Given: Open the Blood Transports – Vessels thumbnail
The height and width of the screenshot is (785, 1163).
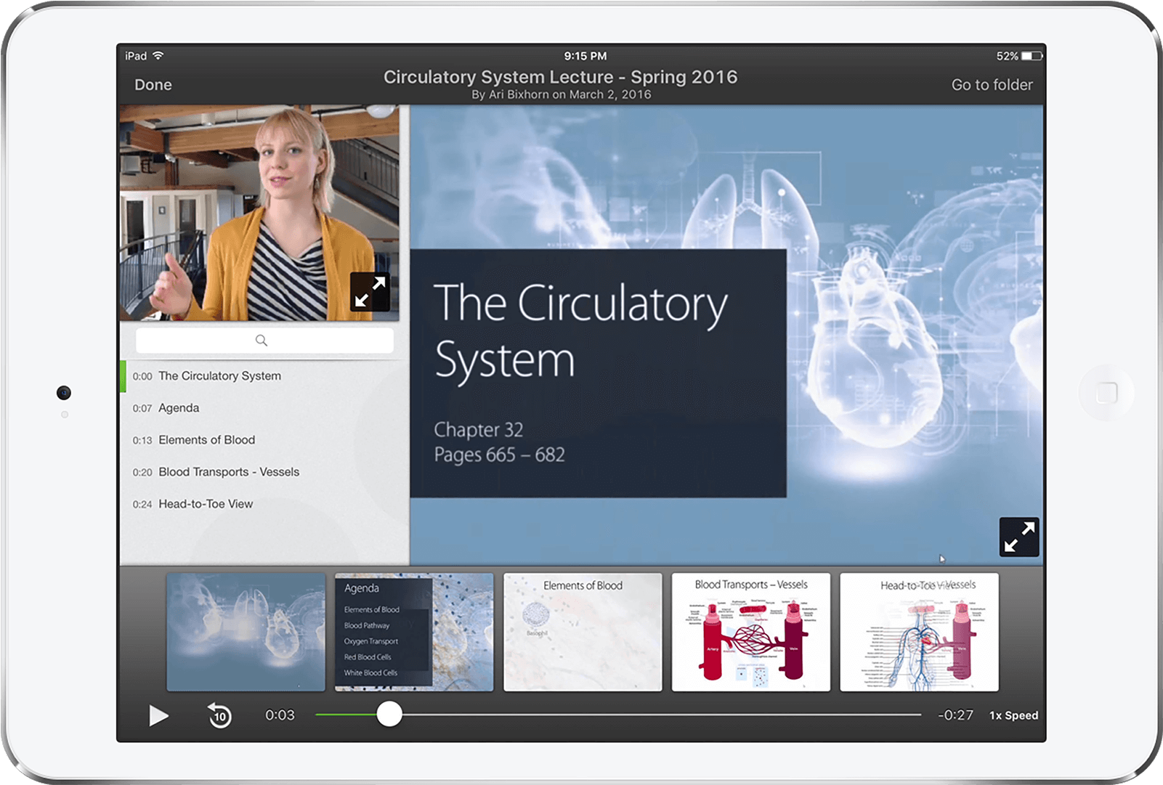Looking at the screenshot, I should [750, 632].
